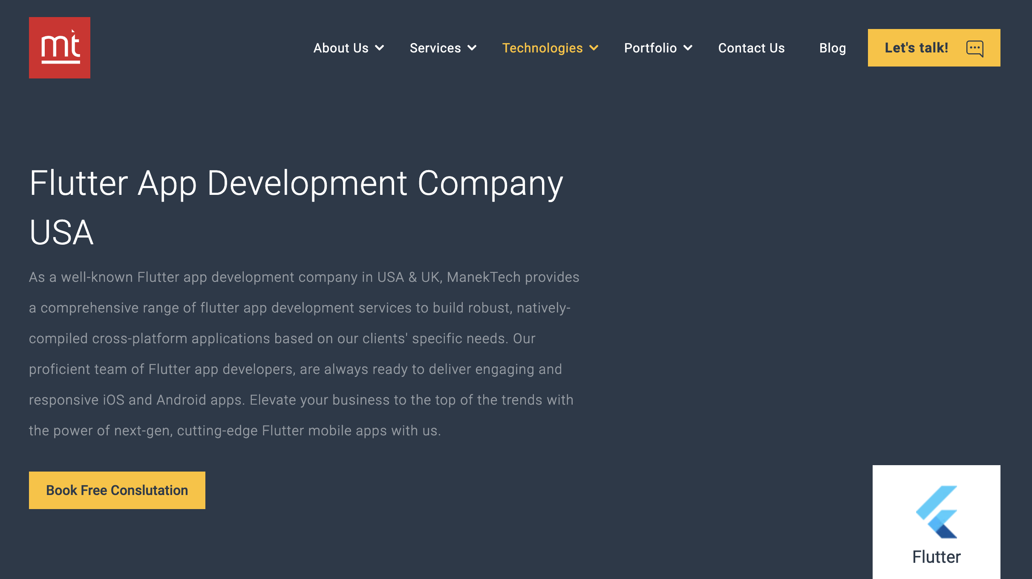Click the Flutter logo icon
1032x579 pixels.
pyautogui.click(x=937, y=512)
